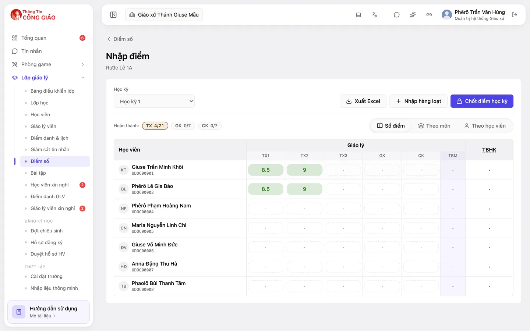Select student name Anna Đặng Thu Hà

click(x=155, y=264)
